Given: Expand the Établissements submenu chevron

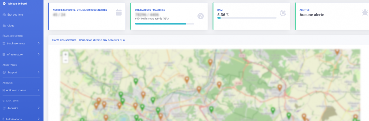Looking at the screenshot, I should pyautogui.click(x=39, y=44).
